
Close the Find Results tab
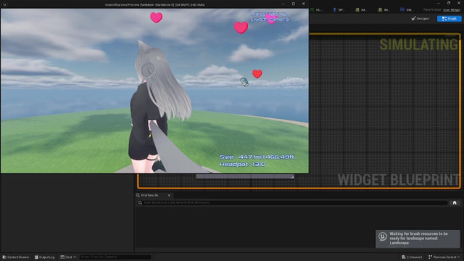(x=169, y=195)
